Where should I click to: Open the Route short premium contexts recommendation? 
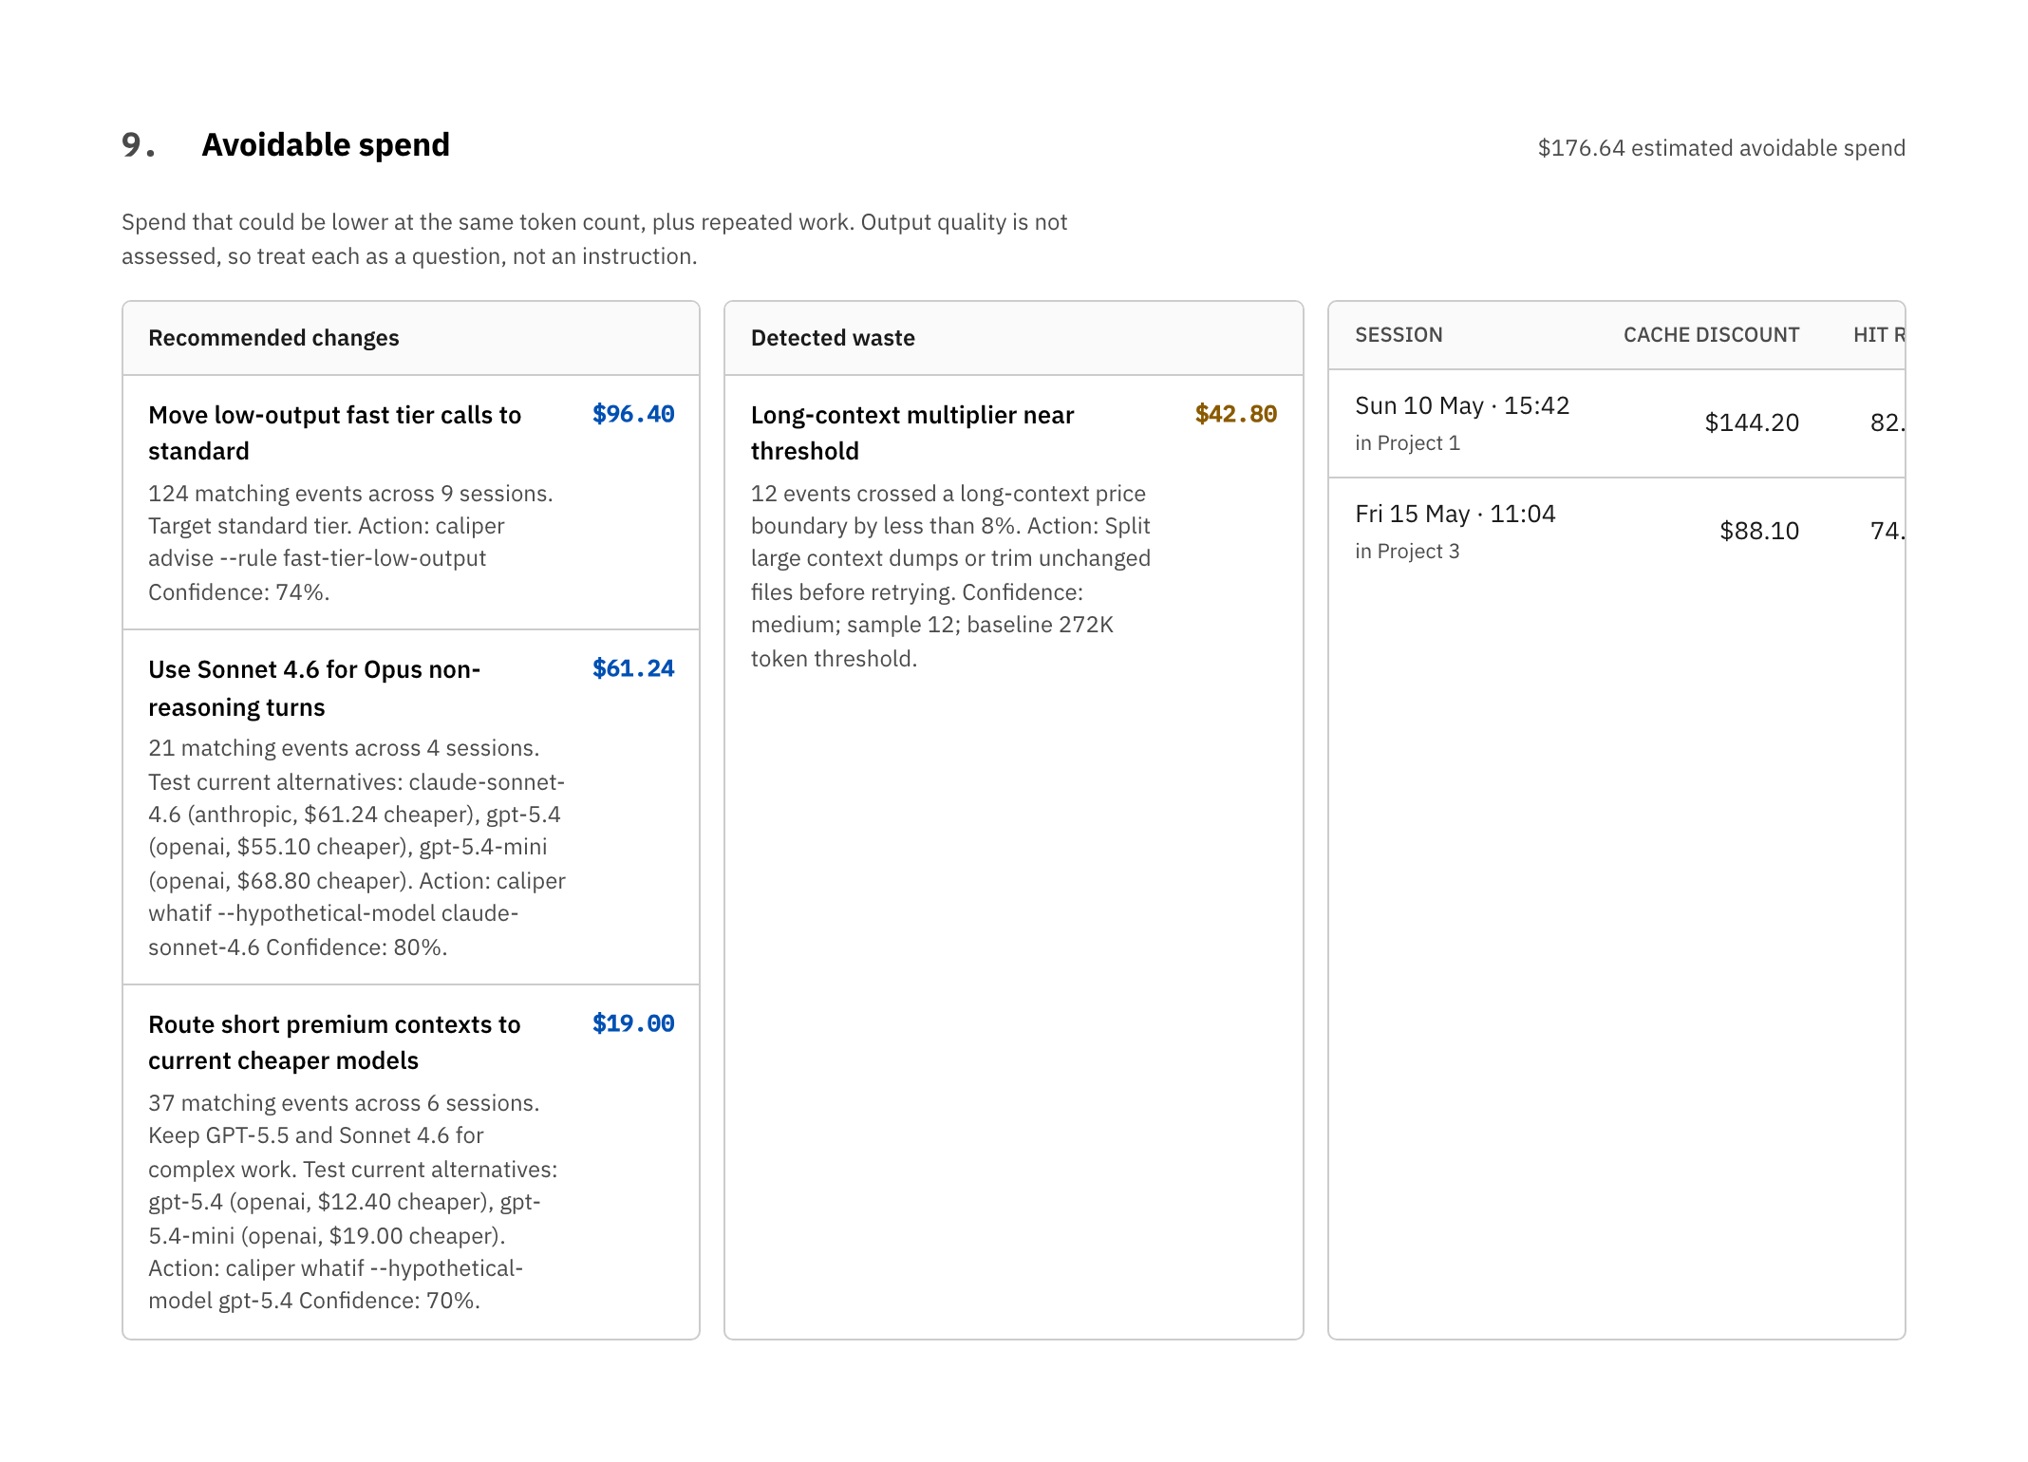coord(411,1162)
